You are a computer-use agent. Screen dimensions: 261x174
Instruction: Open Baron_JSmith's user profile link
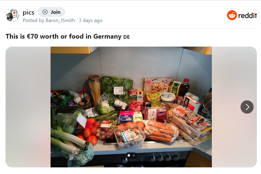[x=60, y=20]
